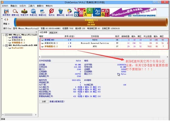The width and height of the screenshot is (170, 121).
Task: Select the 本地磁盘(C:) row in partition table
Action: tap(104, 46)
